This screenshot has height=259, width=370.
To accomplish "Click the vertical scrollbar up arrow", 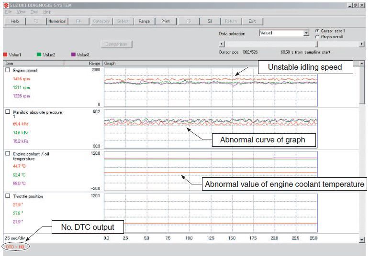I will 362,64.
